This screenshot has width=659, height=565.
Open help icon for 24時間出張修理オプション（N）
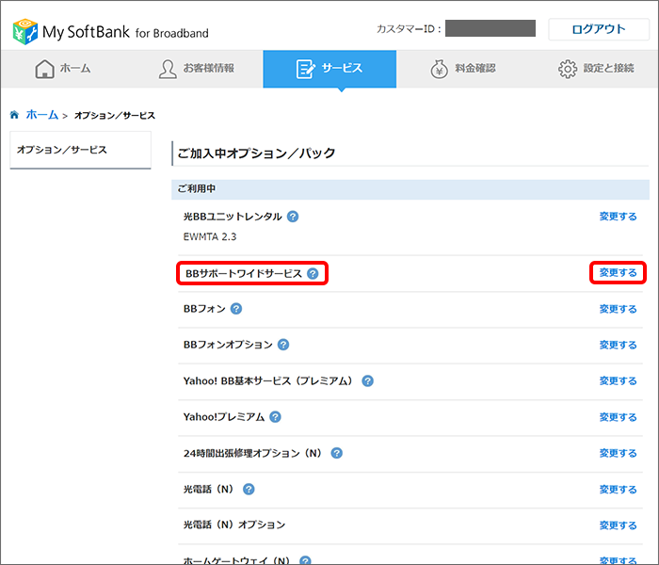[337, 453]
